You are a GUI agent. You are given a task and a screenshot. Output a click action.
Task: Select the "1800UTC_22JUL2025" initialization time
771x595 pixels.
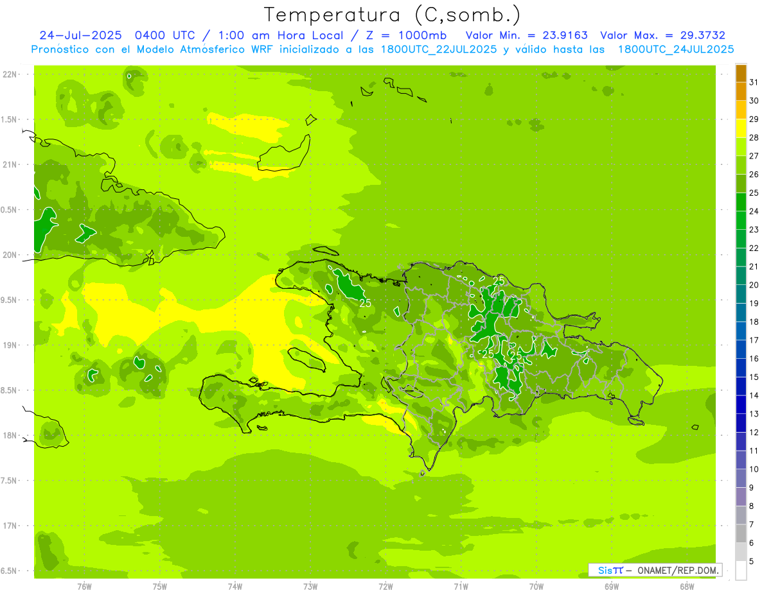coord(439,49)
